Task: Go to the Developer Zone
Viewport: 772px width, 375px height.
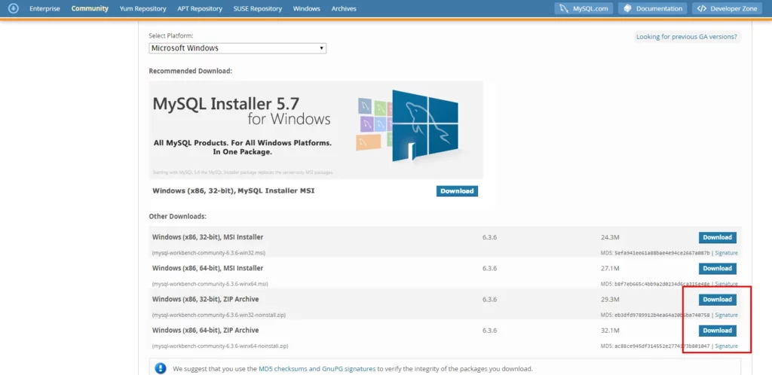Action: (728, 8)
